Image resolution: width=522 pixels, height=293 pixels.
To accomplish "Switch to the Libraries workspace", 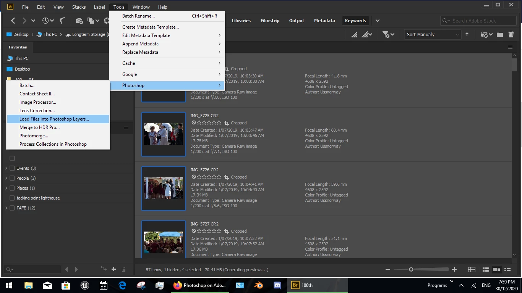I will pyautogui.click(x=241, y=21).
